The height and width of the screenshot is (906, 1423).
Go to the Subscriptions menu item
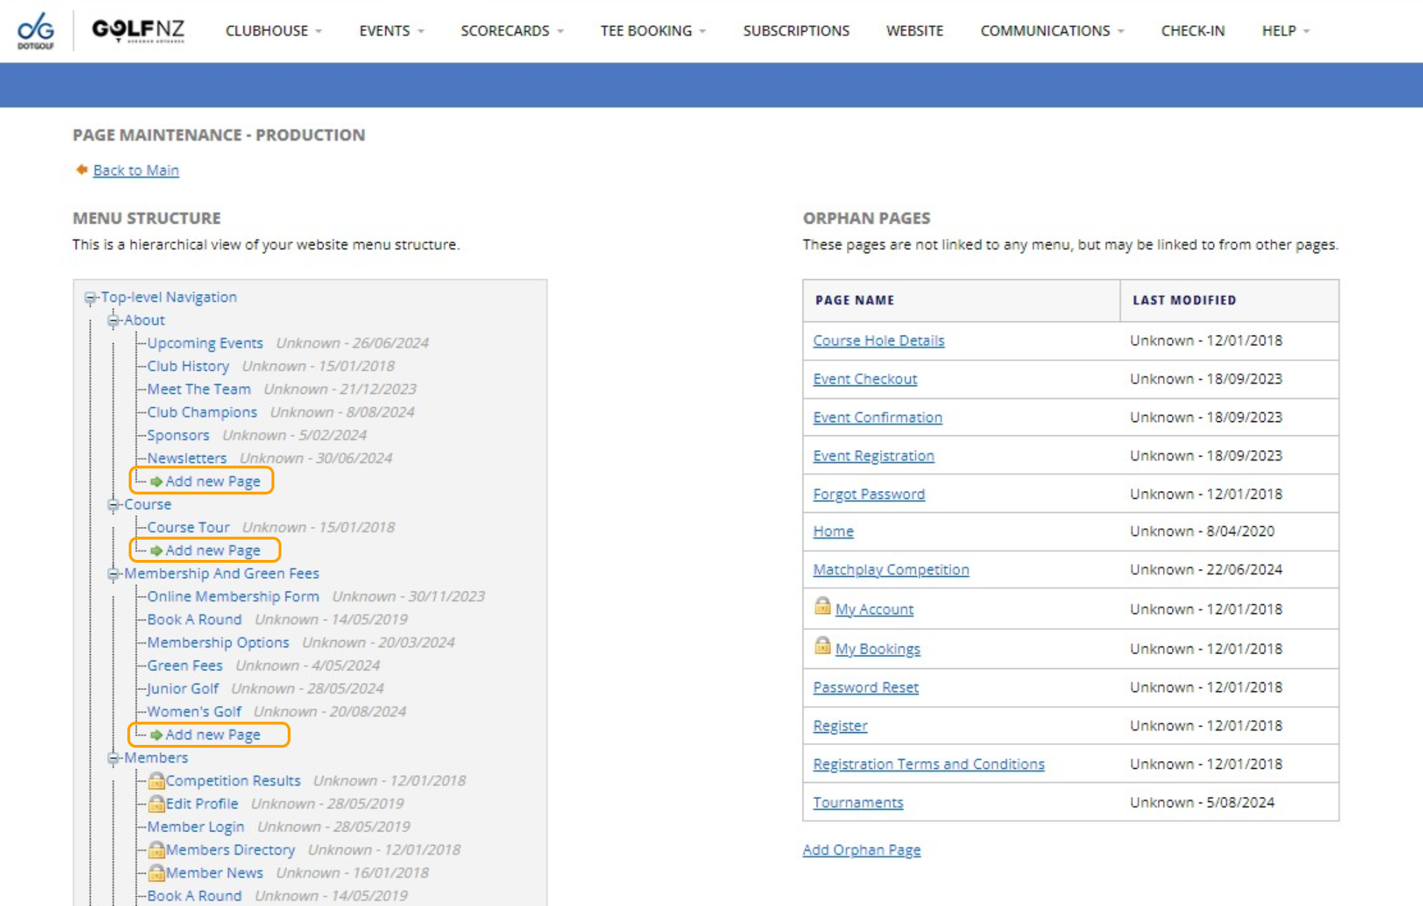pyautogui.click(x=796, y=31)
